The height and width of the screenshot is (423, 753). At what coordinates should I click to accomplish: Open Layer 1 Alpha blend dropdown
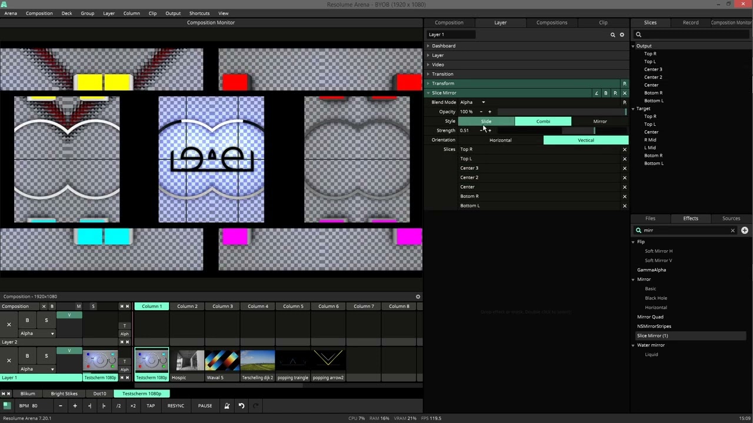(36, 369)
